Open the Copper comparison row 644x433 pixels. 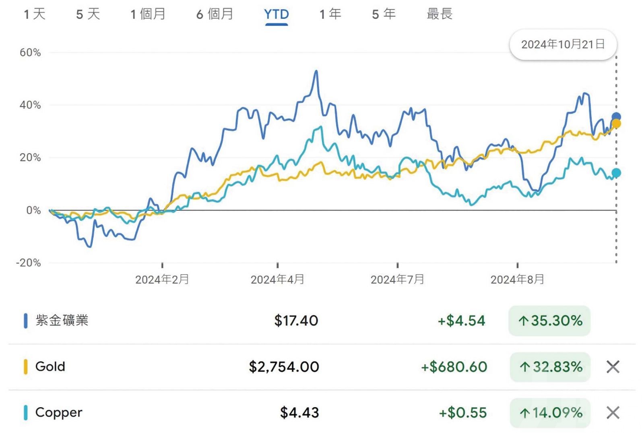pyautogui.click(x=322, y=412)
